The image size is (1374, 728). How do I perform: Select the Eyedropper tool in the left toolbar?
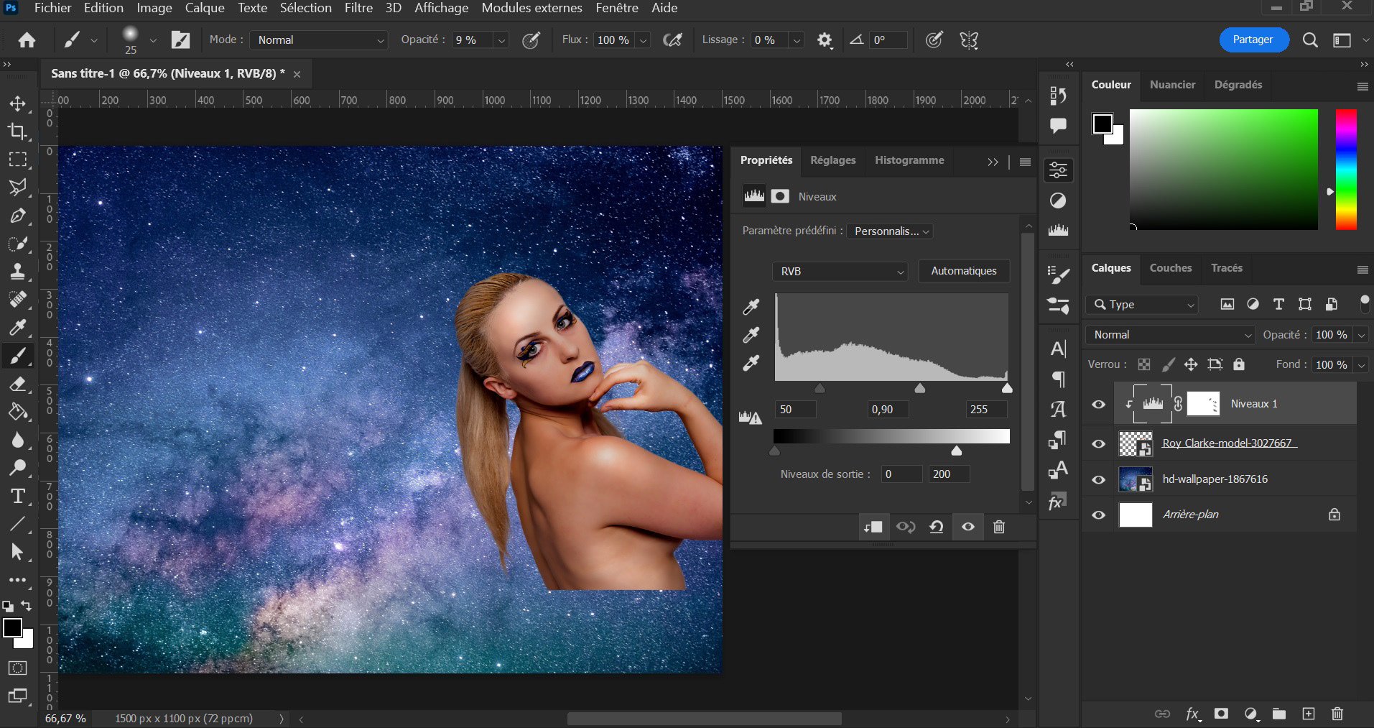pyautogui.click(x=18, y=328)
